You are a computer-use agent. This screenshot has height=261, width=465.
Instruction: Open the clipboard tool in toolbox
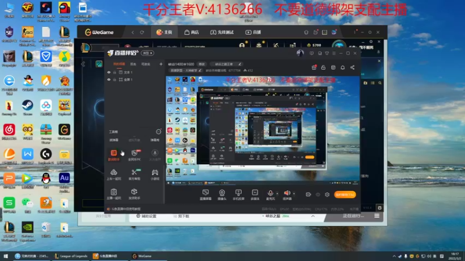pyautogui.click(x=114, y=194)
